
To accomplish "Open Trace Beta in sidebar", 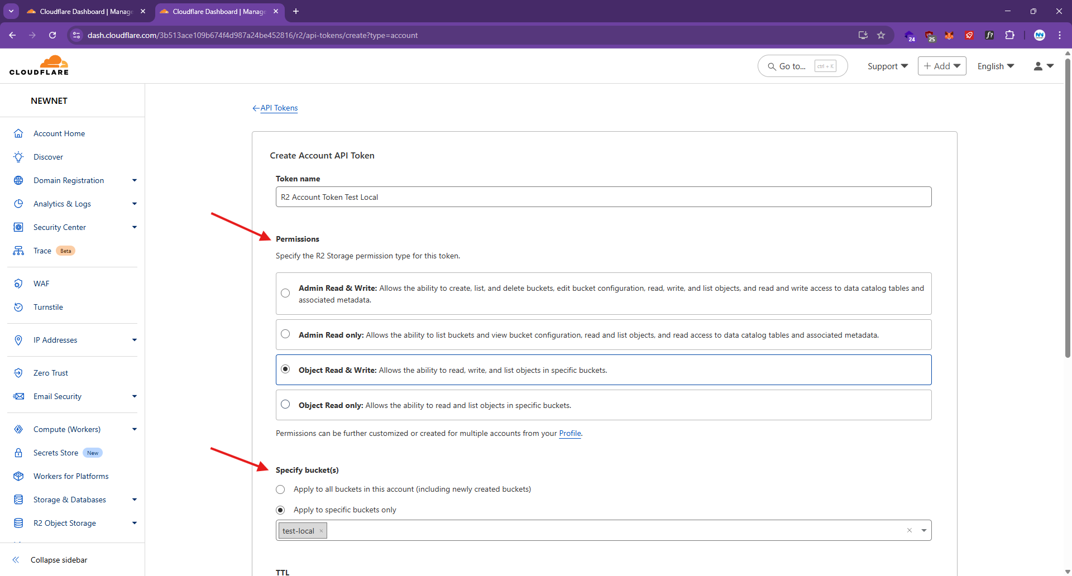I will [x=54, y=251].
